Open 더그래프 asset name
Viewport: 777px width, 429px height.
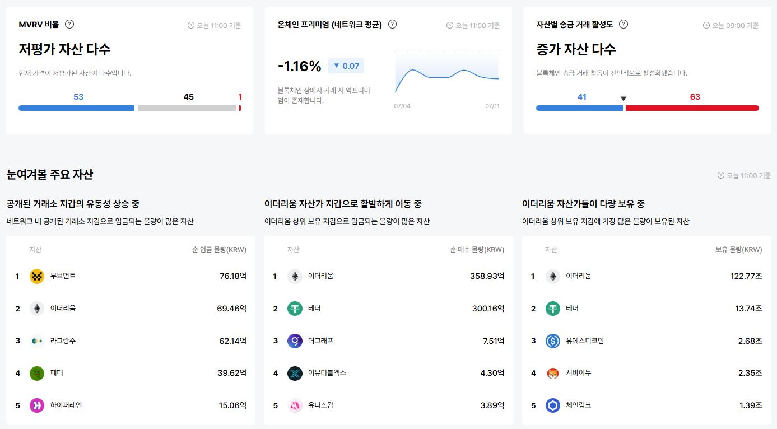click(320, 341)
